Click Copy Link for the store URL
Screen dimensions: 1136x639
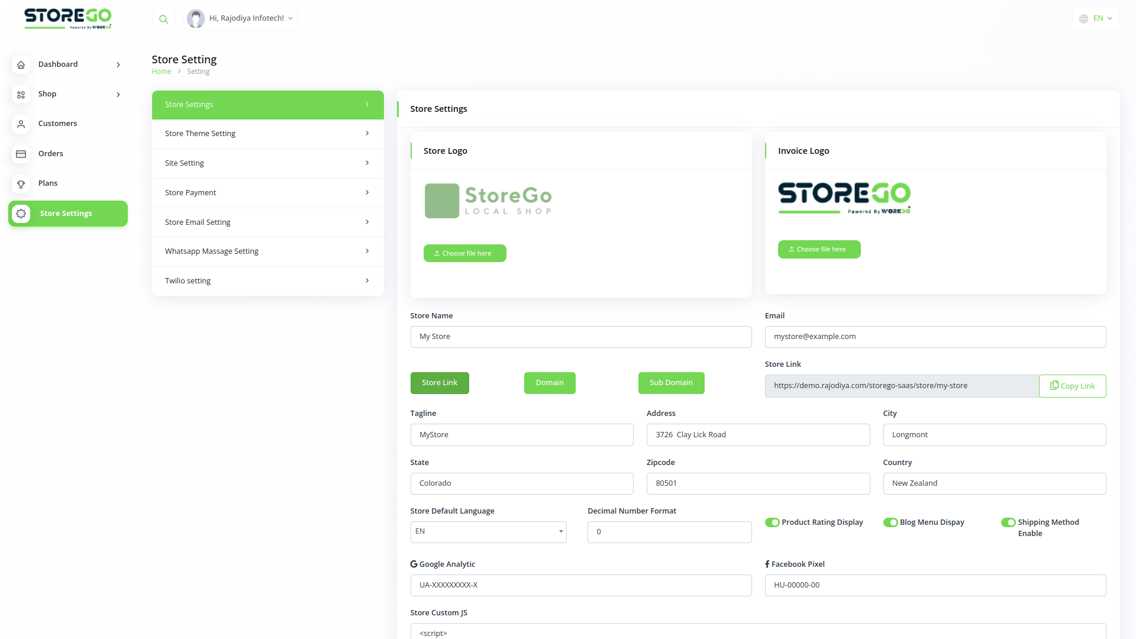click(x=1072, y=386)
